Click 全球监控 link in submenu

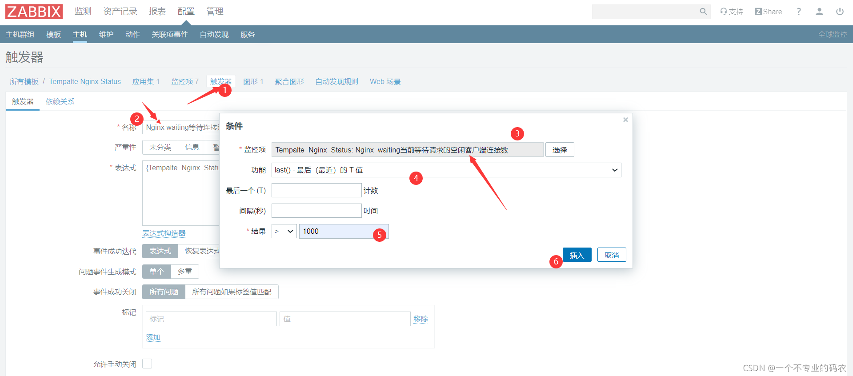click(x=833, y=34)
